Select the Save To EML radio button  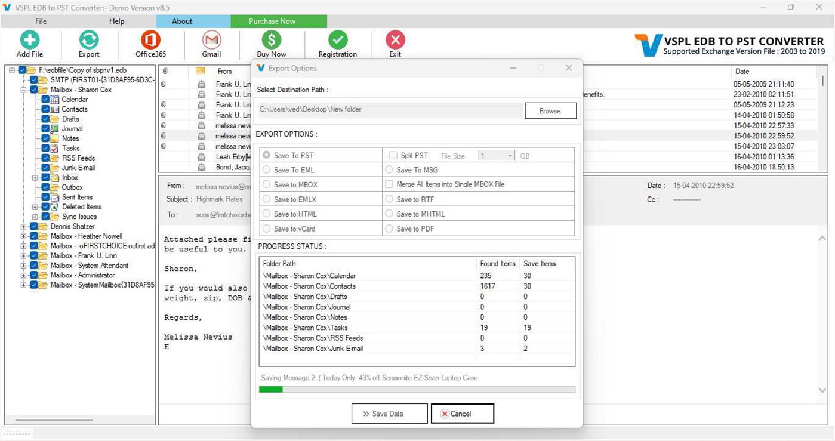coord(266,169)
